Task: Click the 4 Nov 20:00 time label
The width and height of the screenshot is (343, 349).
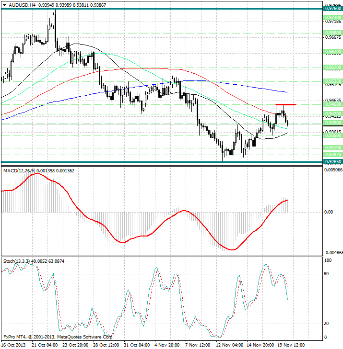Action: tap(167, 345)
